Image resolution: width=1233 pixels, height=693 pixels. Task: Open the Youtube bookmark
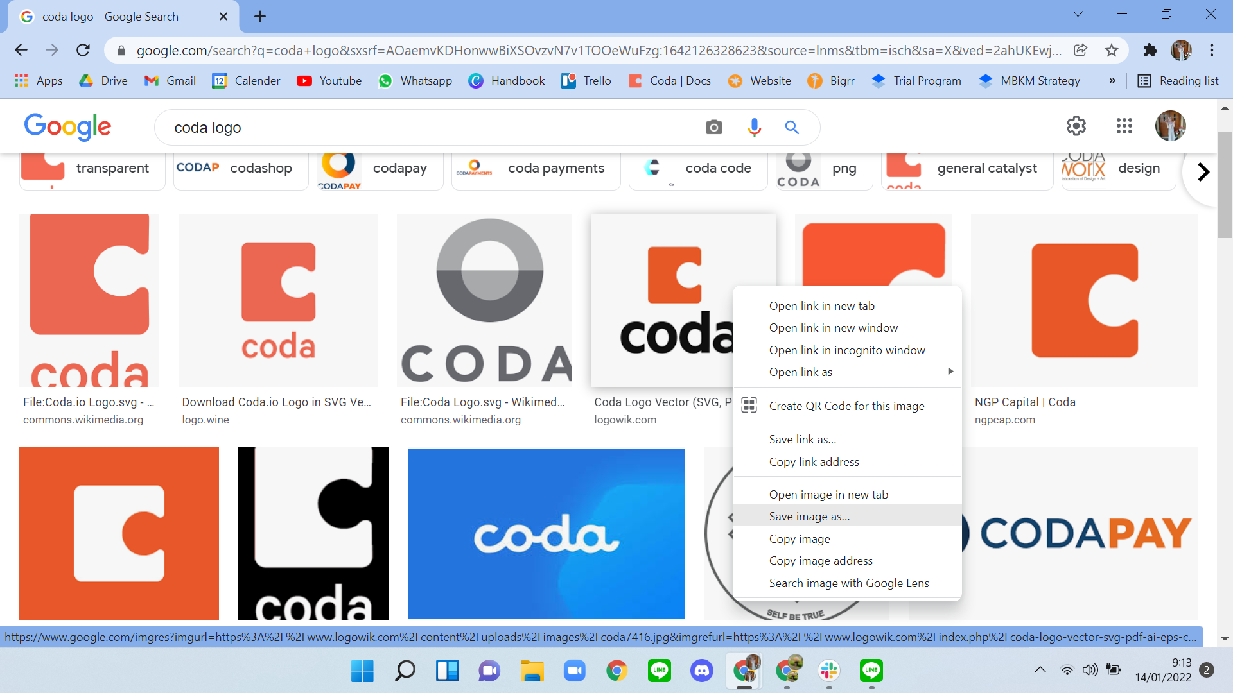click(x=329, y=80)
